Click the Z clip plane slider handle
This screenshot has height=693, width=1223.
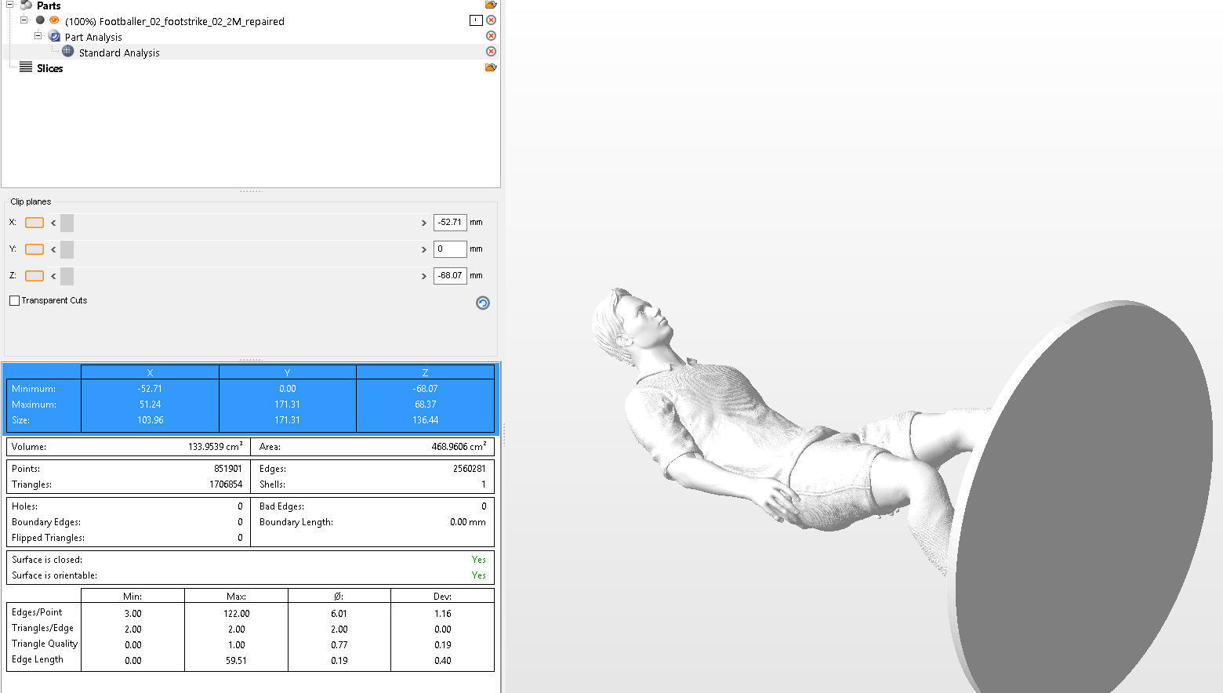click(x=67, y=277)
